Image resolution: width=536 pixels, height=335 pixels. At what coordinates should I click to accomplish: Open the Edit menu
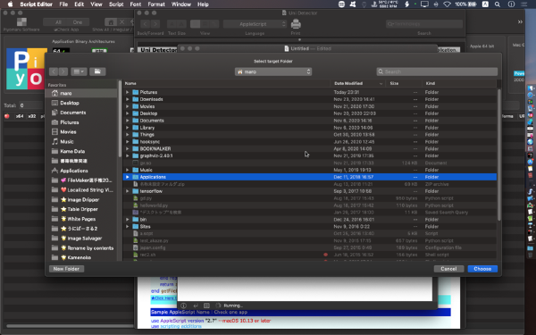[79, 4]
